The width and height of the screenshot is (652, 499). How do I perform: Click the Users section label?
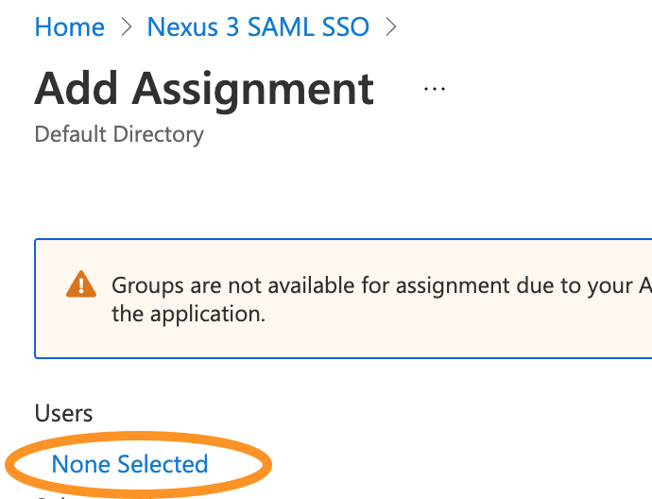63,413
